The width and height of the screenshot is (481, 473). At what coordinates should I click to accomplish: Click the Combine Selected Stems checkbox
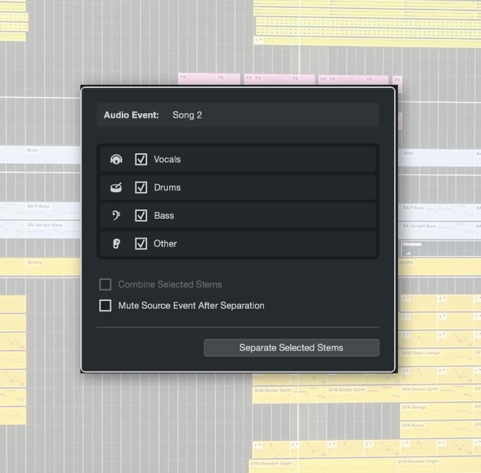coord(105,284)
